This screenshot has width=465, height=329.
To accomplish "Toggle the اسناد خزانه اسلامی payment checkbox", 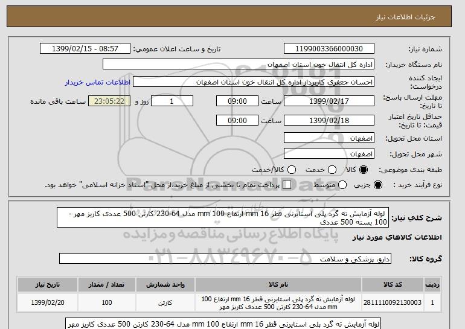I will pos(287,185).
